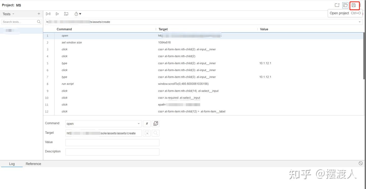Image resolution: width=366 pixels, height=189 pixels.
Task: Click the Target input in the command editor
Action: [x=103, y=133]
